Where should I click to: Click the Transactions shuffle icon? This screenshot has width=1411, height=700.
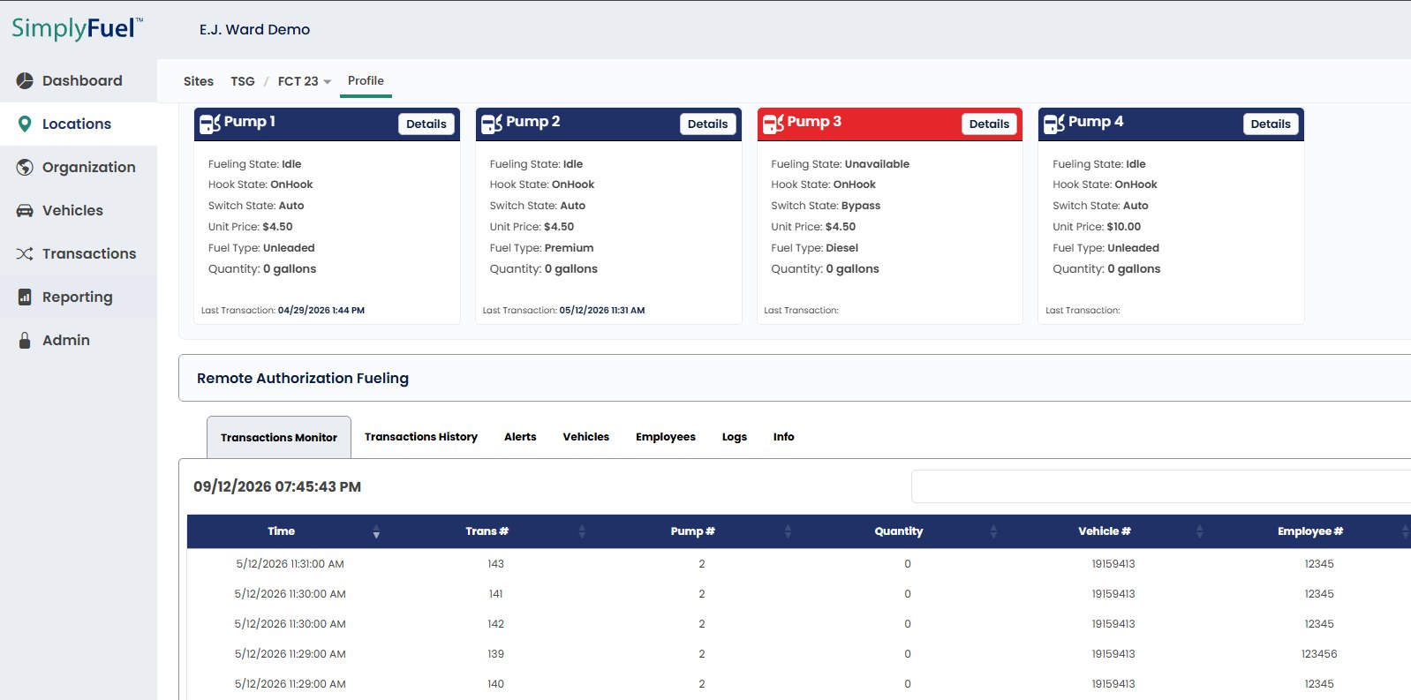click(x=25, y=253)
